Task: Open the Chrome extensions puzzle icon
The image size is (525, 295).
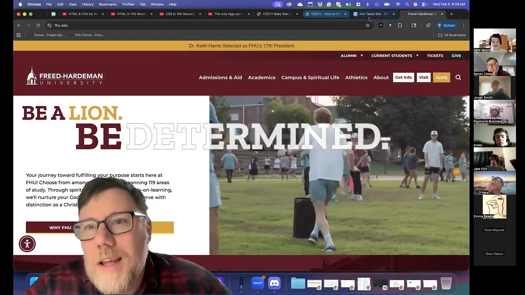Action: (x=400, y=25)
